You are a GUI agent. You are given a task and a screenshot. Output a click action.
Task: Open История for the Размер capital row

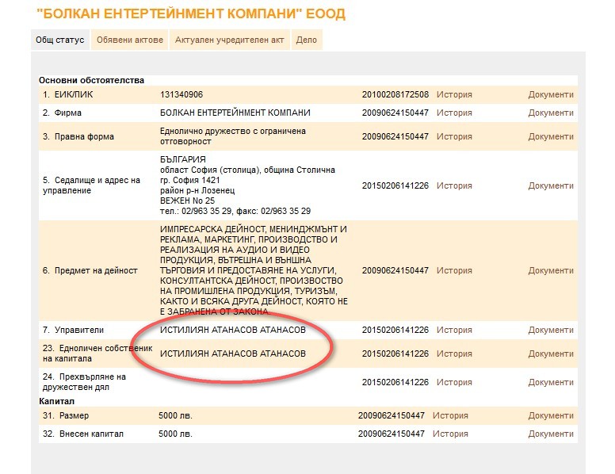point(450,415)
